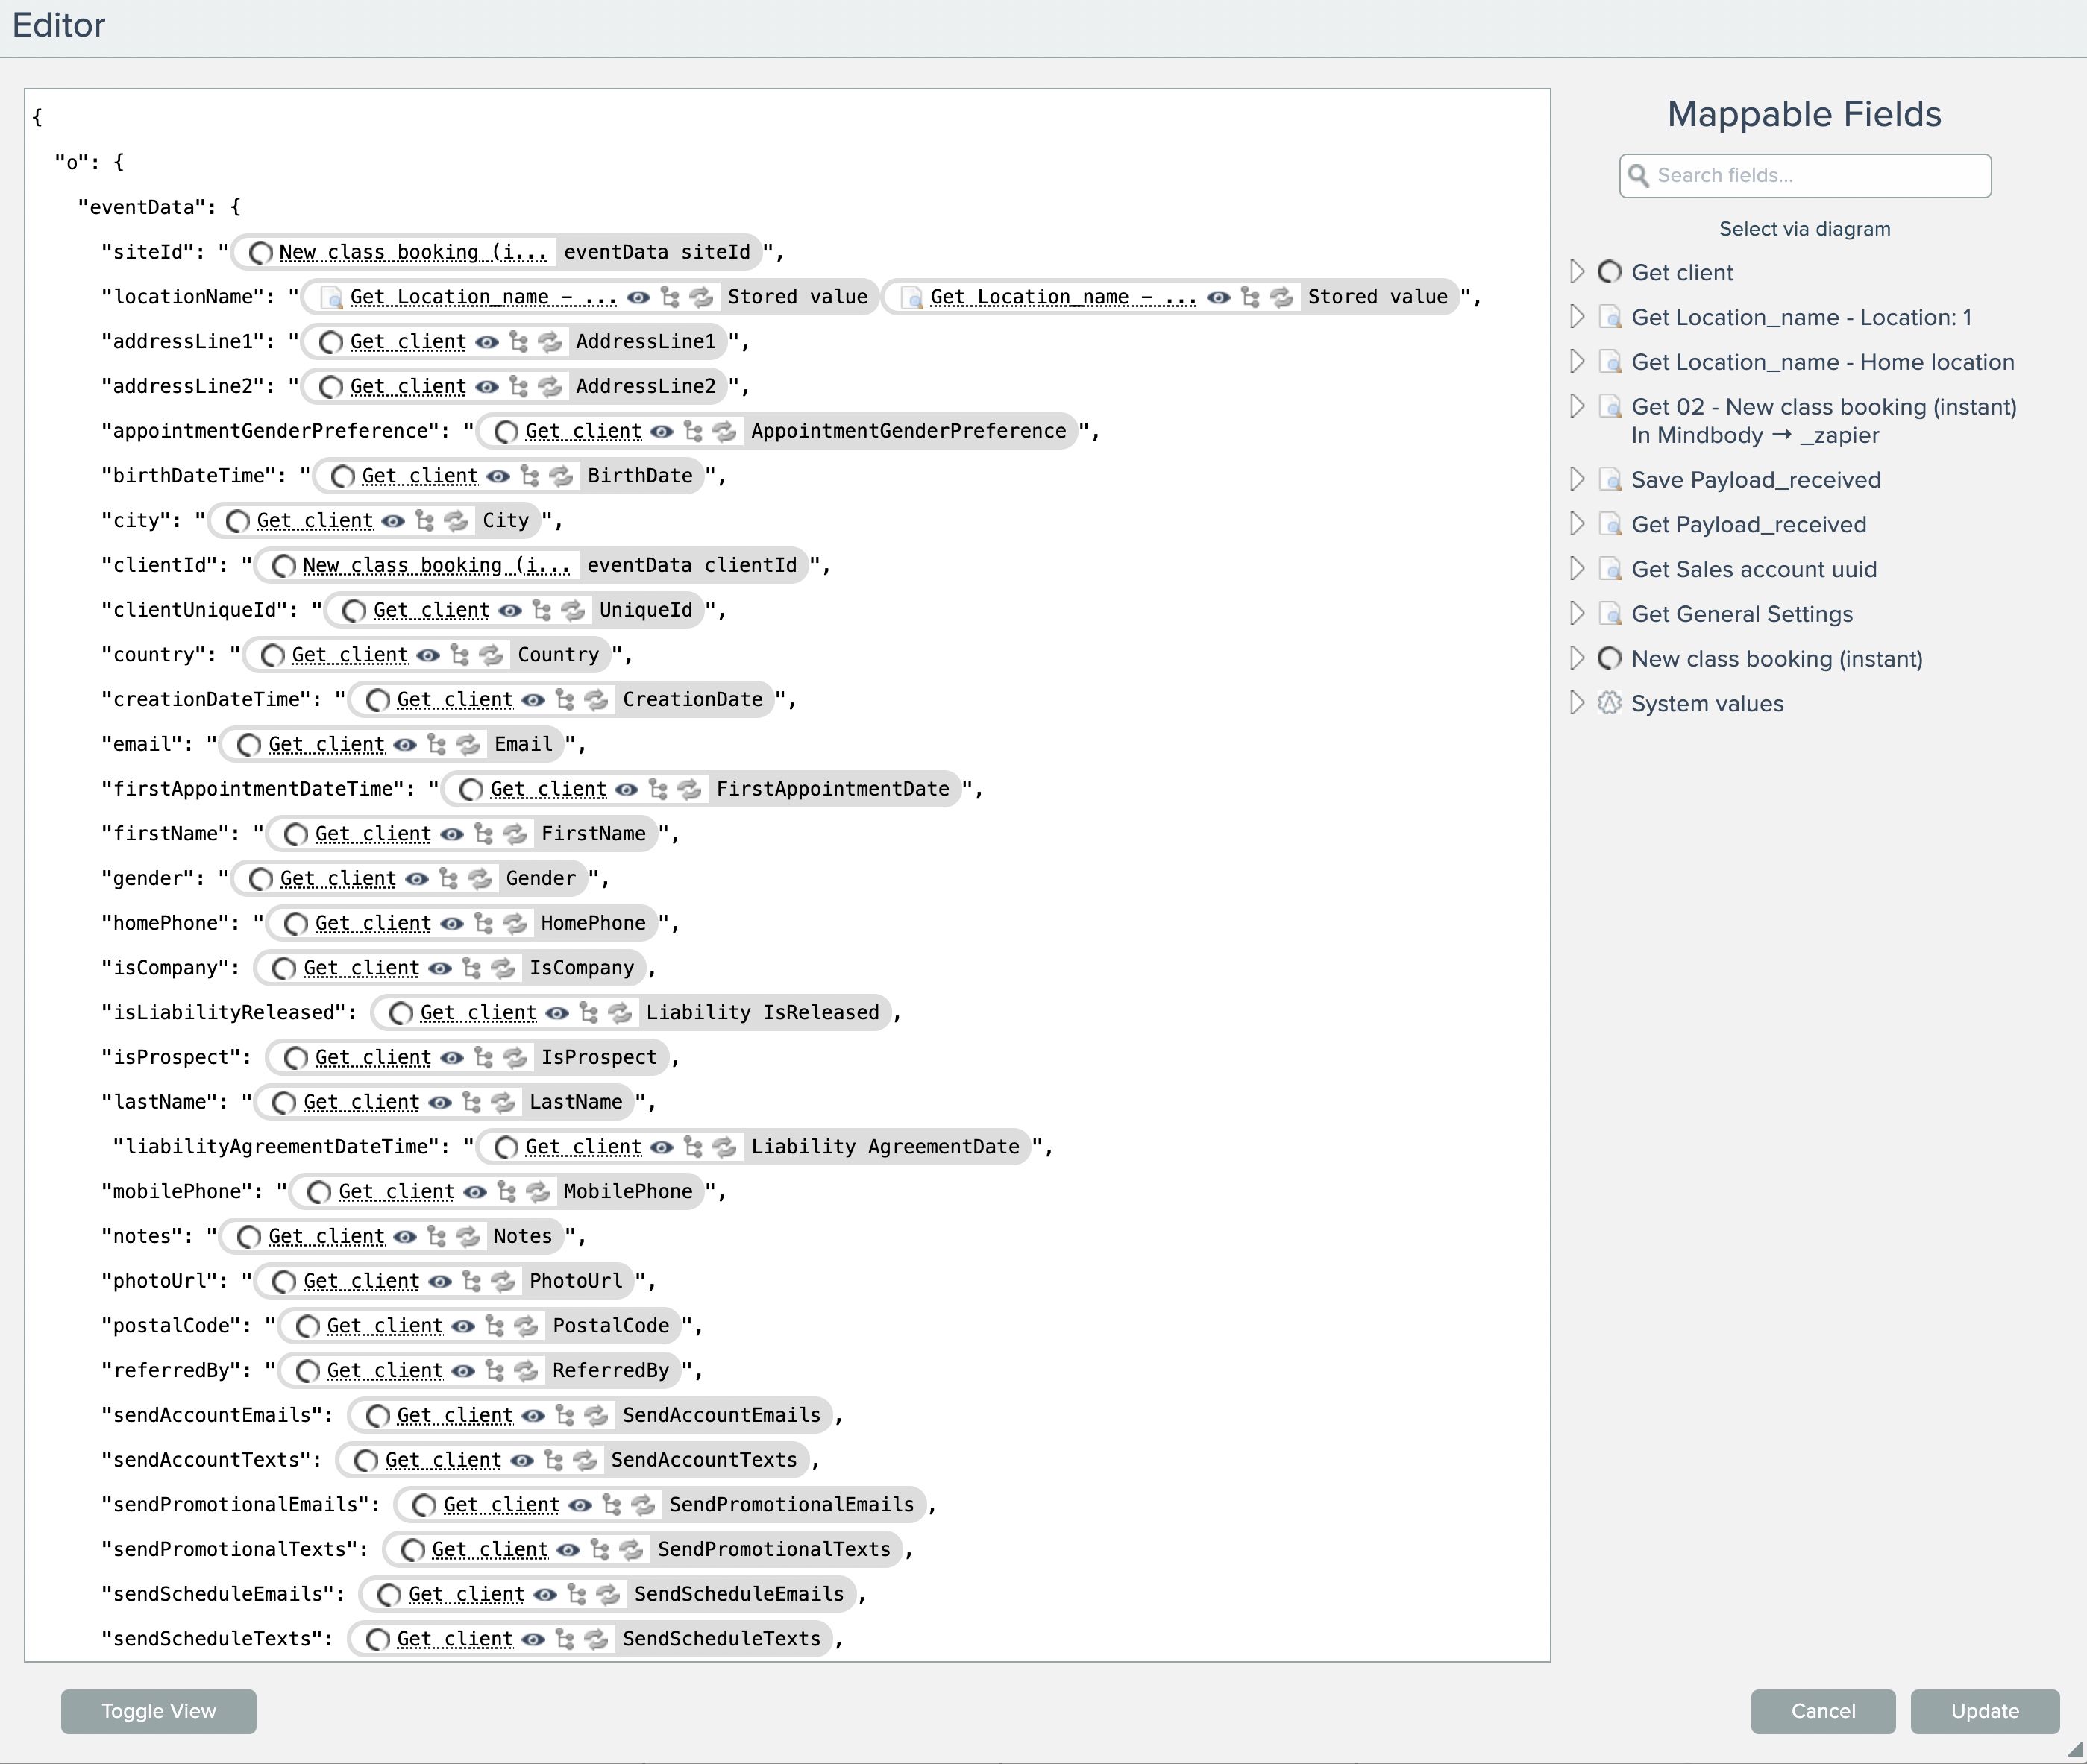Select the New class booking (instant) tree item
The width and height of the screenshot is (2087, 1764).
coord(1776,659)
